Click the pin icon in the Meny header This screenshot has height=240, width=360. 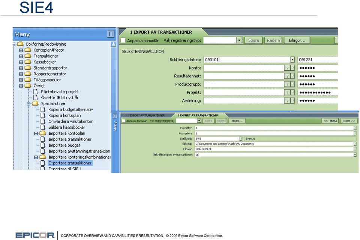point(110,34)
